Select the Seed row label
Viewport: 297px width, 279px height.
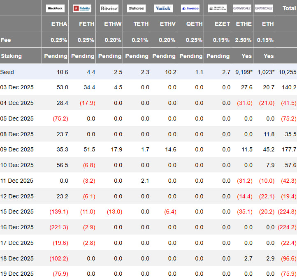pos(7,72)
